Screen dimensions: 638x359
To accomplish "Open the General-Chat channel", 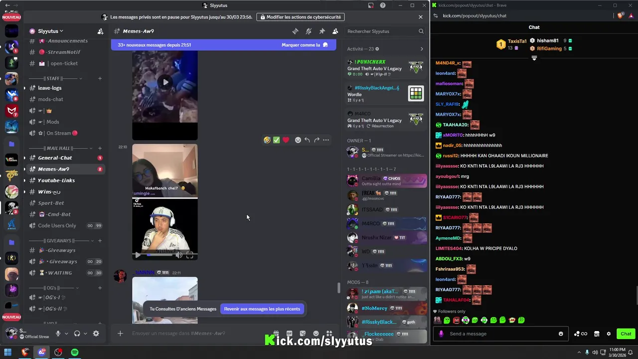I will point(66,158).
